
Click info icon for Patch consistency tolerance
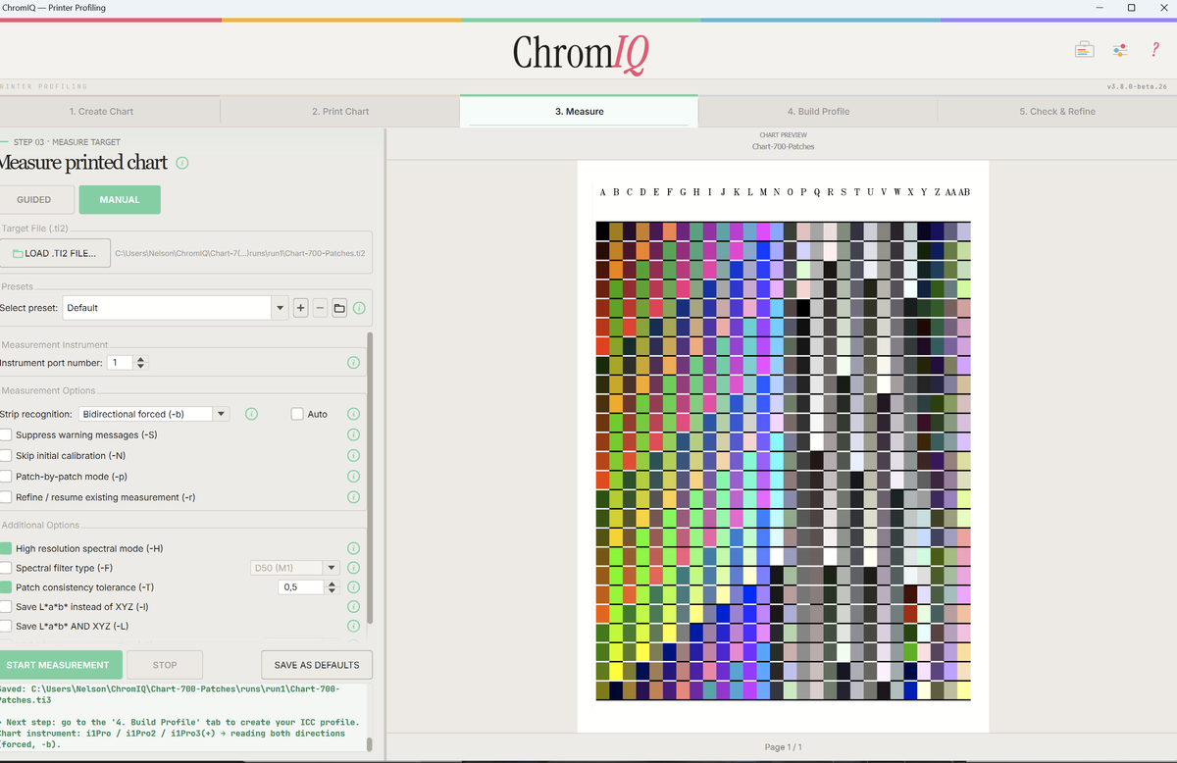(x=353, y=587)
